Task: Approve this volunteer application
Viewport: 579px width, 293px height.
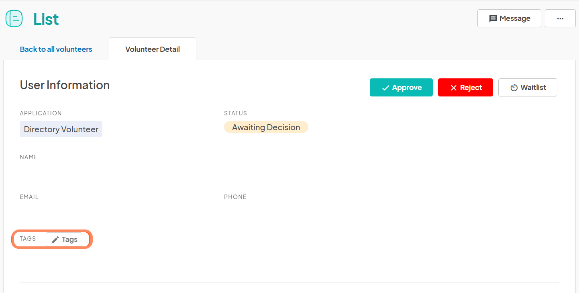Action: click(x=401, y=88)
